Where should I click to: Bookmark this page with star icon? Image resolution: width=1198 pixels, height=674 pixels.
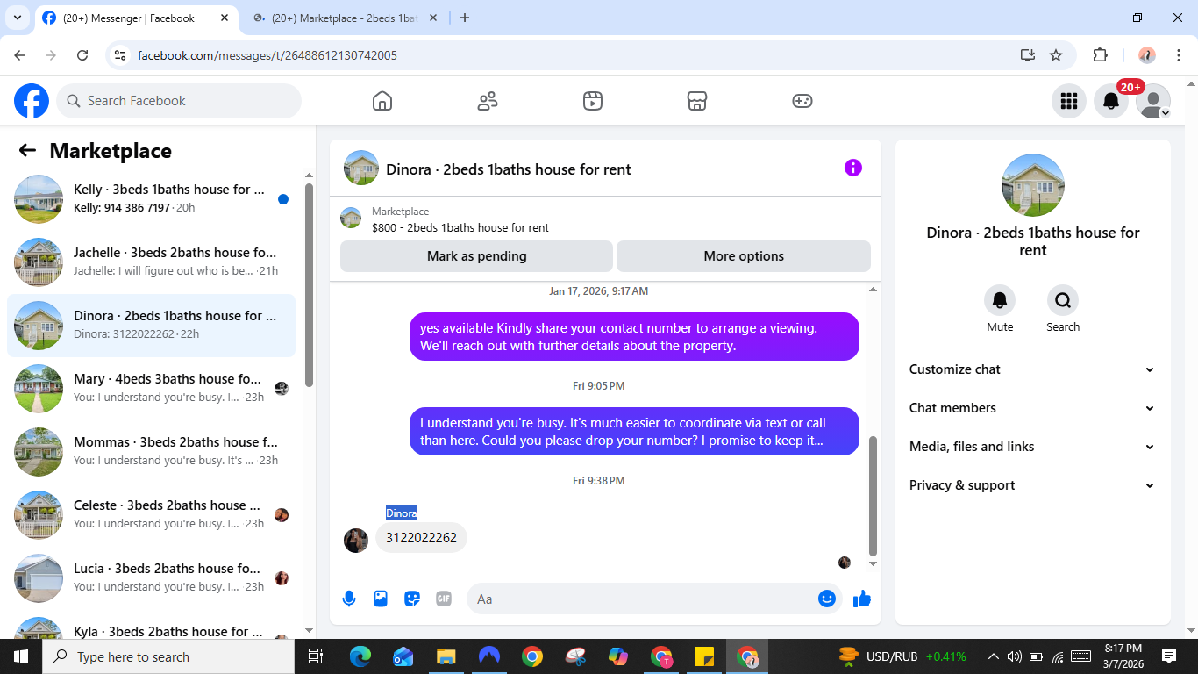pos(1056,55)
